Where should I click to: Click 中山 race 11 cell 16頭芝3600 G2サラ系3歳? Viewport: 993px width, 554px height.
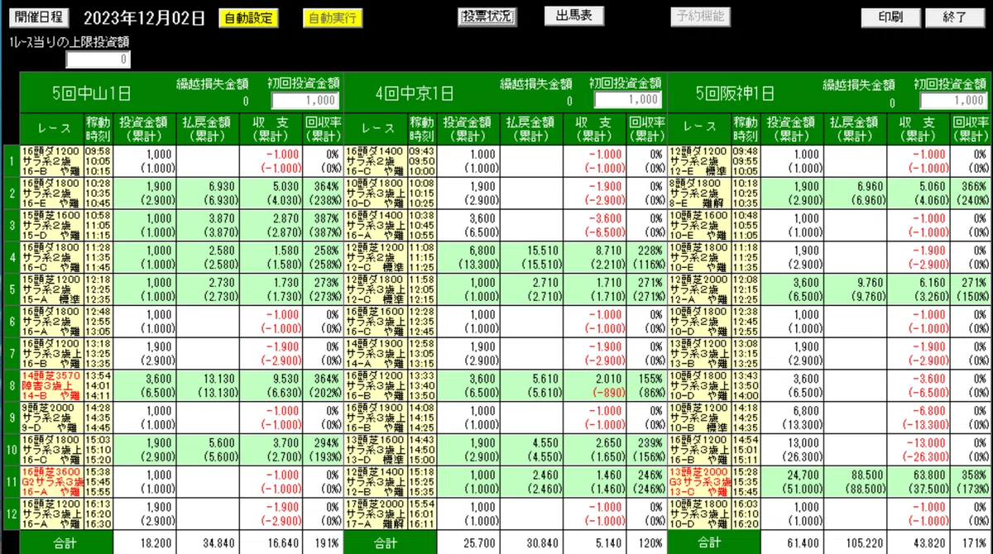click(51, 481)
